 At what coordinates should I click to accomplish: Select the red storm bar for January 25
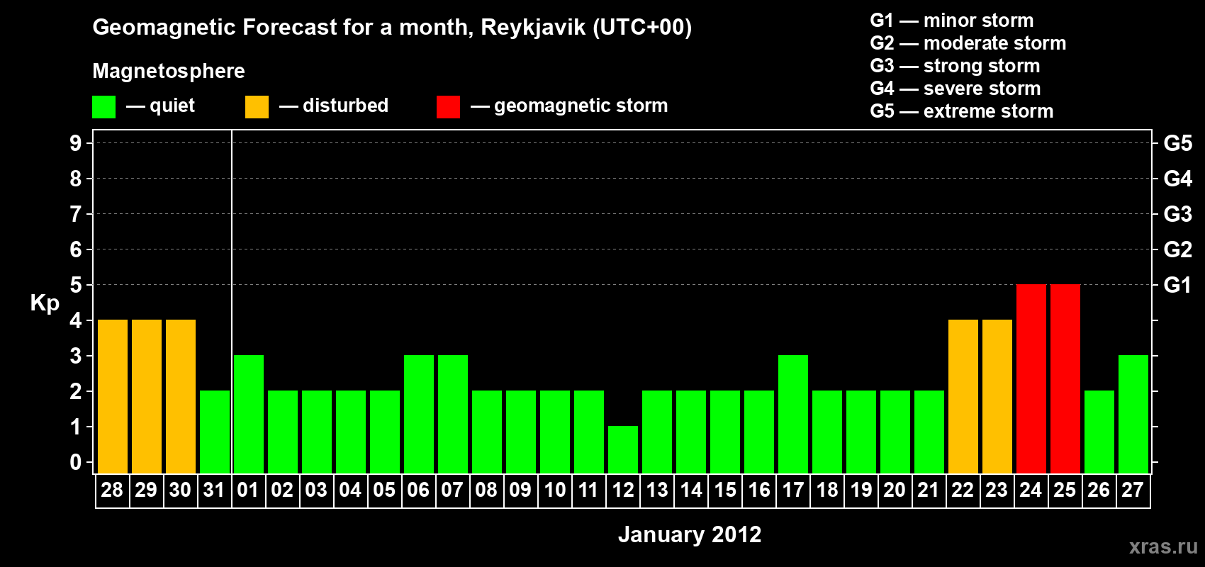(x=1065, y=378)
